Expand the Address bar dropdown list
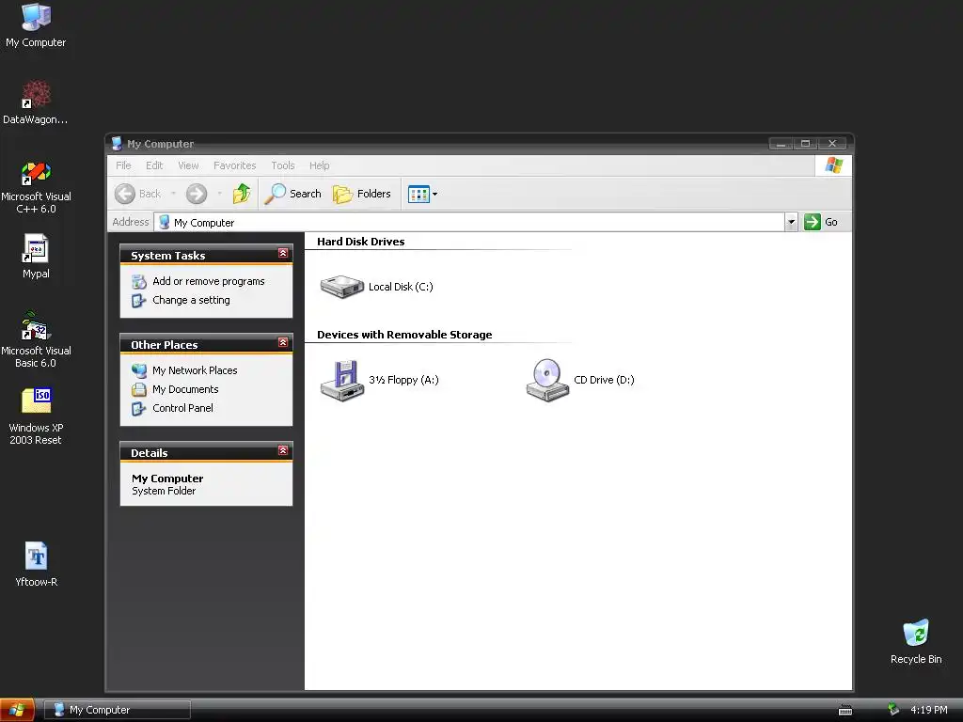Screen dimensions: 963x722 pos(791,222)
